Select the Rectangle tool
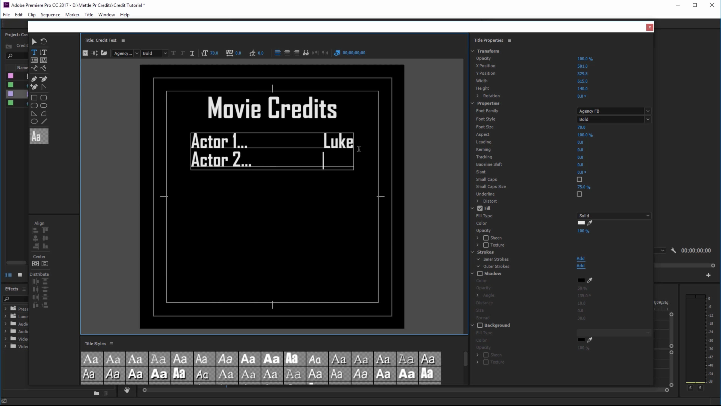721x406 pixels. tap(34, 98)
